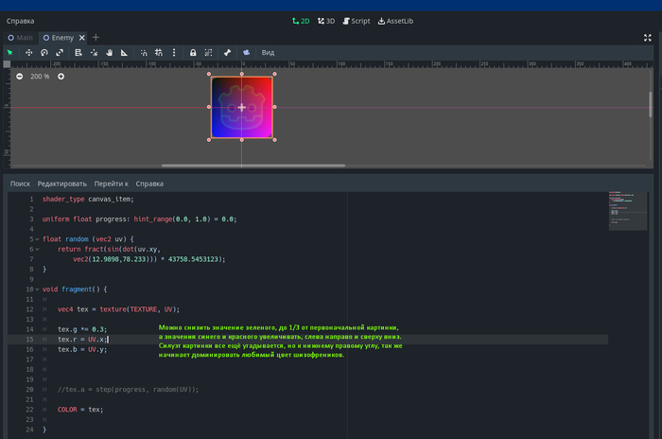Image resolution: width=662 pixels, height=439 pixels.
Task: Switch to the Script workspace
Action: (x=356, y=20)
